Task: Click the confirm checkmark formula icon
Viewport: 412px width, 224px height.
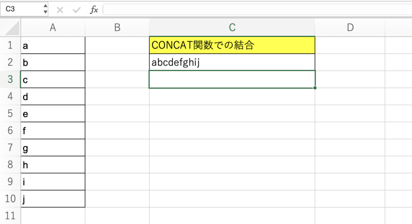Action: pyautogui.click(x=77, y=10)
